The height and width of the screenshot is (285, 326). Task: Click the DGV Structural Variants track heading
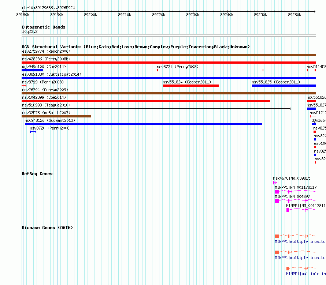click(x=136, y=47)
